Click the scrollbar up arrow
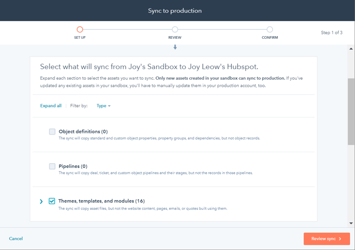The image size is (355, 250). pyautogui.click(x=351, y=48)
